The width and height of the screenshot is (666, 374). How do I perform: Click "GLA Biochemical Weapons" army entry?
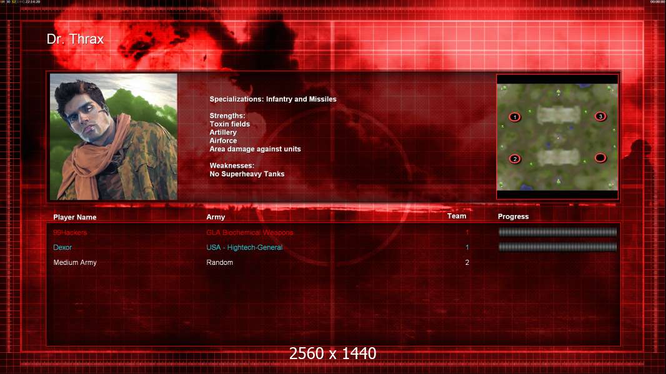[250, 233]
